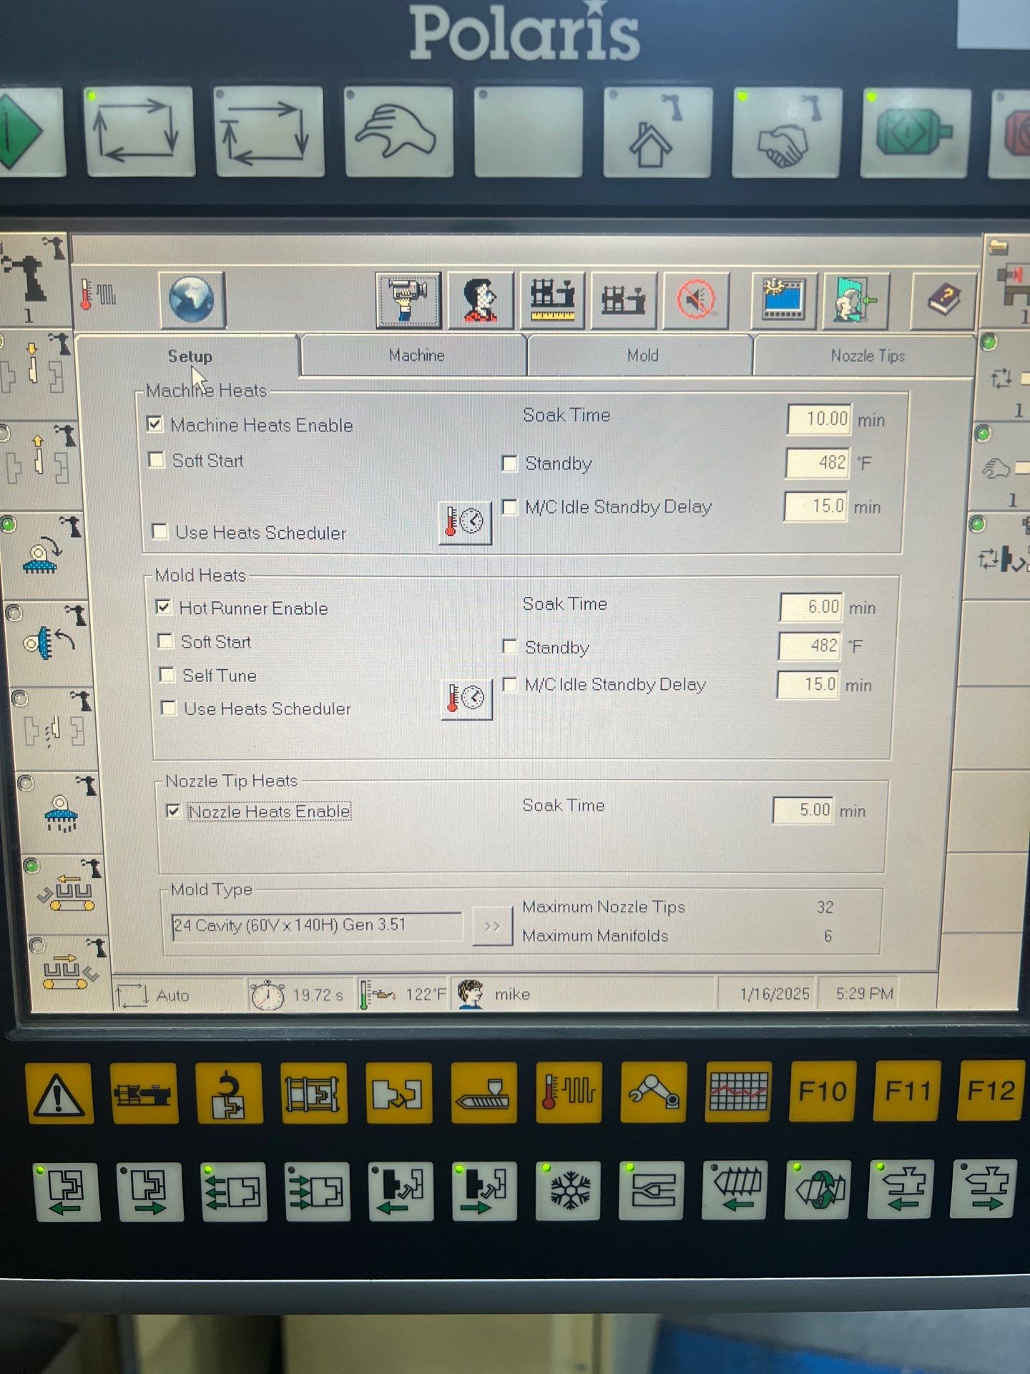Click the Auto mode status indicator
Viewport: 1030px width, 1374px height.
(172, 995)
